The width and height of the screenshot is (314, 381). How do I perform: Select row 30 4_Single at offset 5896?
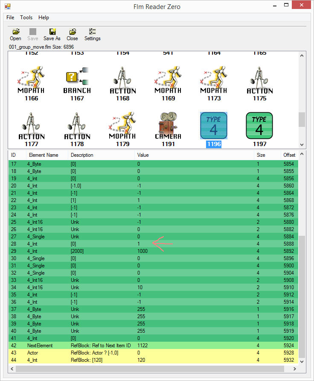pos(153,258)
